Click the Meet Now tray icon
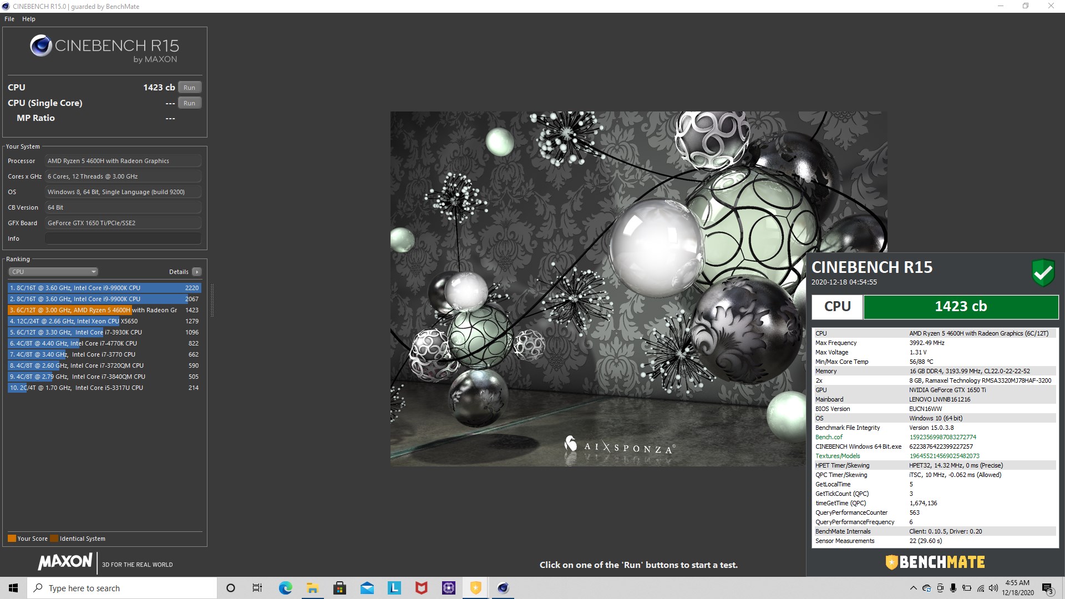This screenshot has width=1065, height=599. pos(940,588)
